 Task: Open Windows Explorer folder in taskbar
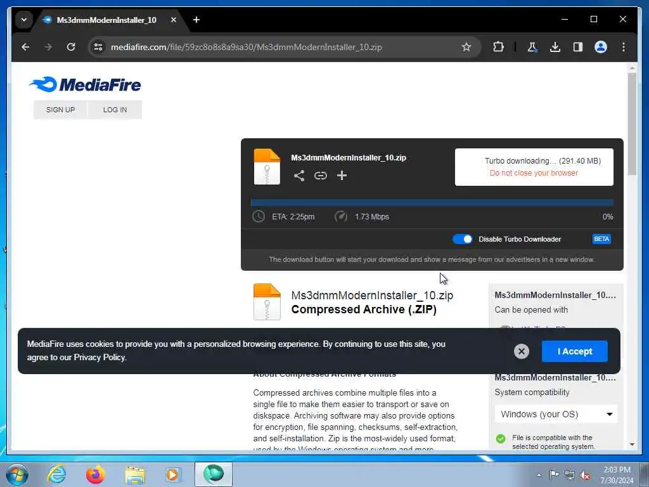[135, 475]
